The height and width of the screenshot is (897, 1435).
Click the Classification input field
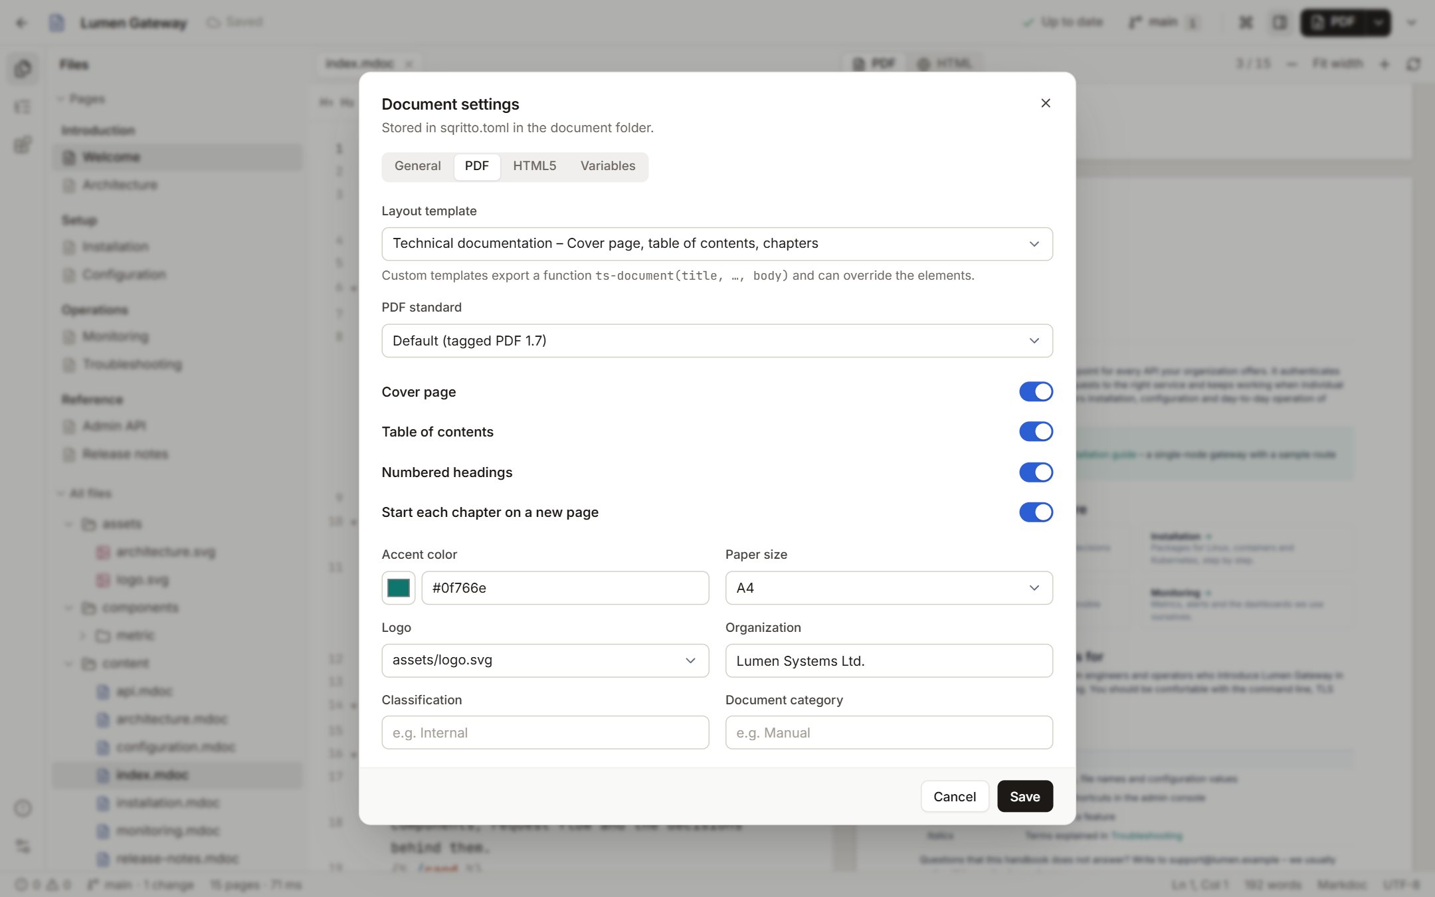click(545, 733)
